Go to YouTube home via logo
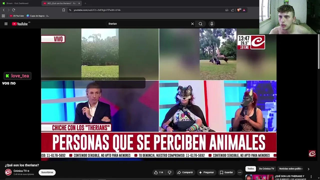This screenshot has height=180, width=320. [20, 24]
